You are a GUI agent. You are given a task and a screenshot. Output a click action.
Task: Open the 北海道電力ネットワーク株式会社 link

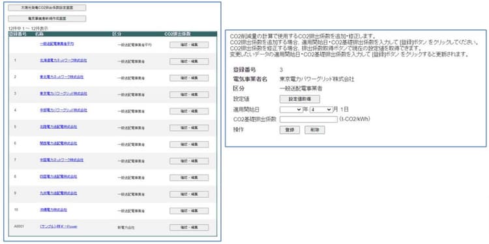click(63, 61)
